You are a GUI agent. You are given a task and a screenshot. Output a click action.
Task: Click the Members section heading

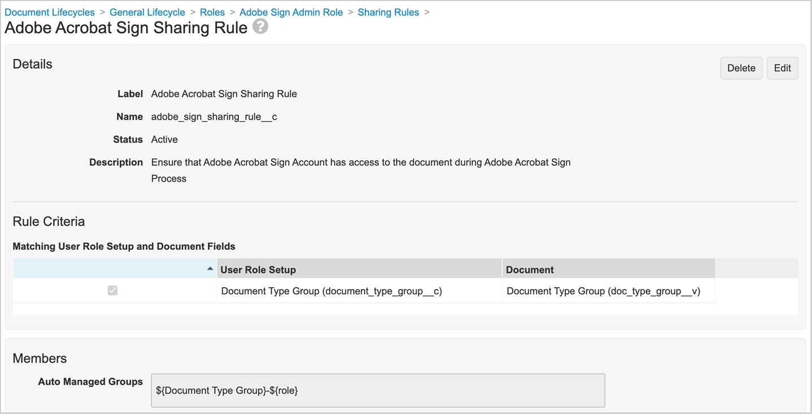[x=40, y=358]
